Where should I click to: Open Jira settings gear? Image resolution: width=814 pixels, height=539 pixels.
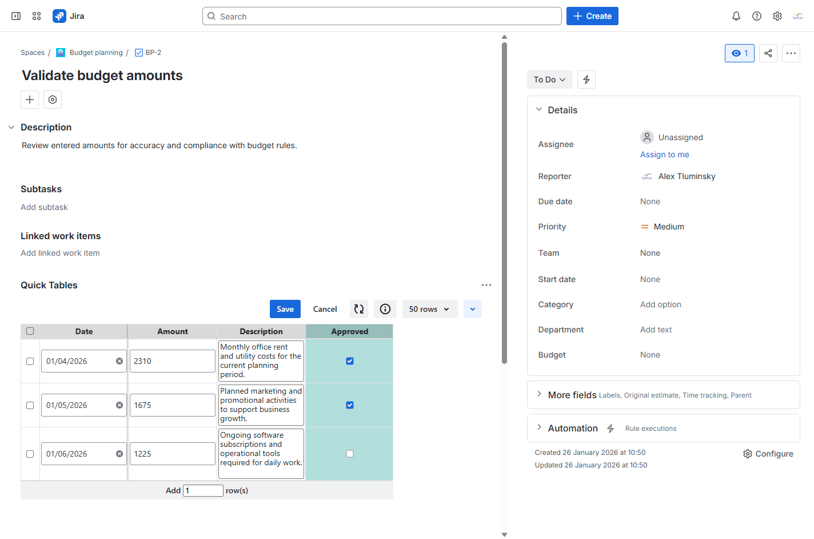[777, 16]
